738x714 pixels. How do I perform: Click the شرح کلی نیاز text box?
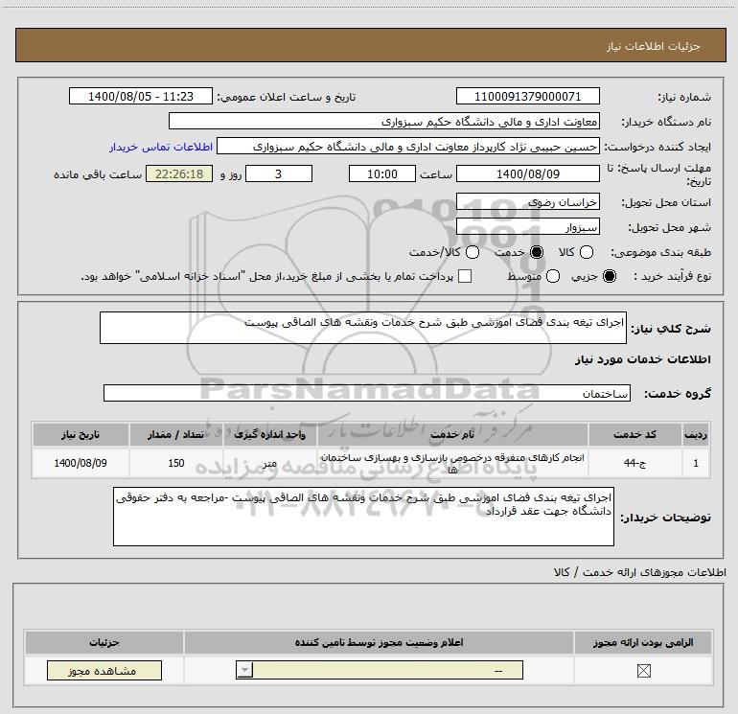(363, 328)
